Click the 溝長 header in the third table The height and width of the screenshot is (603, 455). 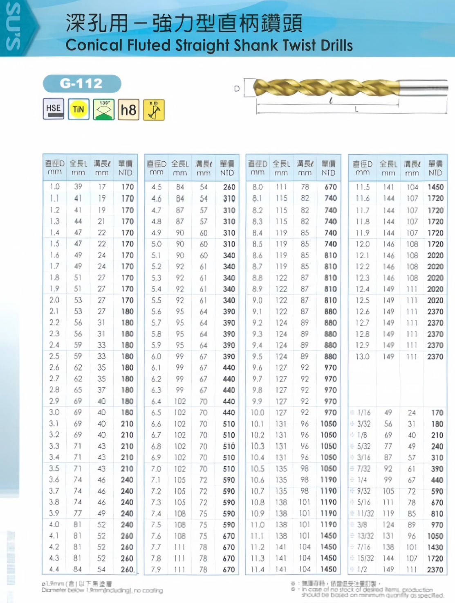point(305,168)
